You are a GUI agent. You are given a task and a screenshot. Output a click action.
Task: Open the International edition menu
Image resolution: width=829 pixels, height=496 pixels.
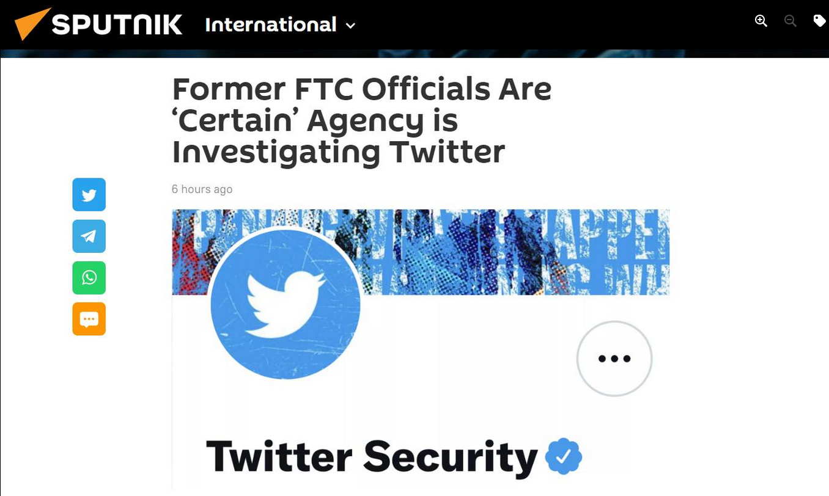click(x=271, y=25)
